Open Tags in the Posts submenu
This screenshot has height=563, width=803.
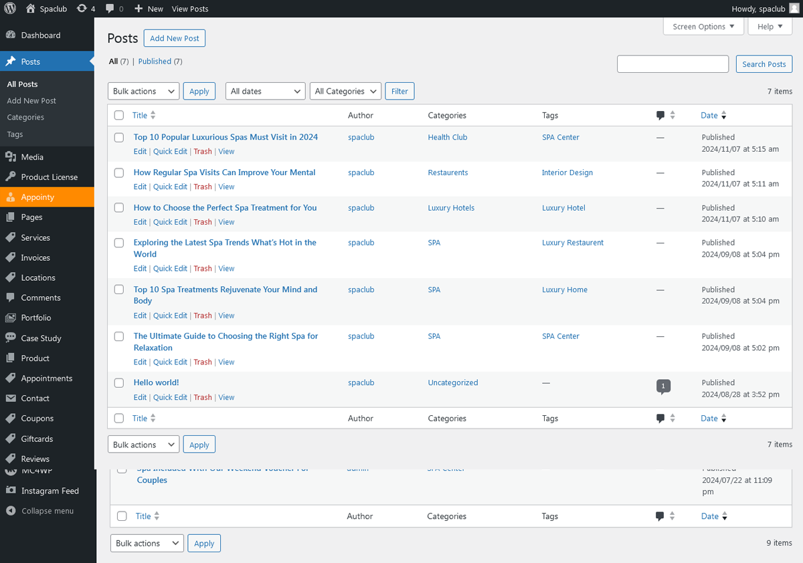tap(15, 134)
